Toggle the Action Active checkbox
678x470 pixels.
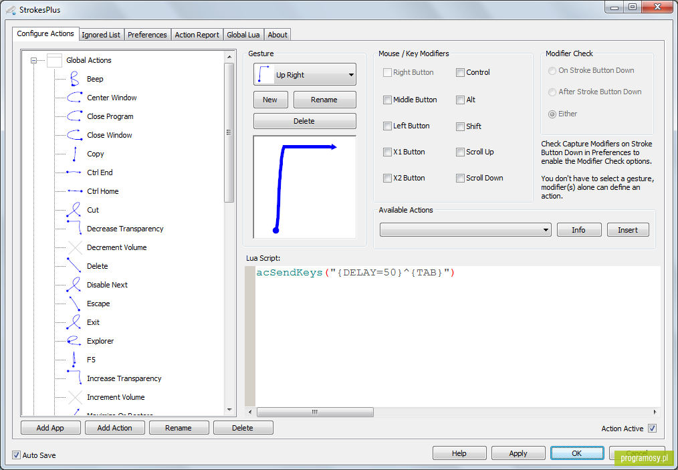pyautogui.click(x=652, y=428)
